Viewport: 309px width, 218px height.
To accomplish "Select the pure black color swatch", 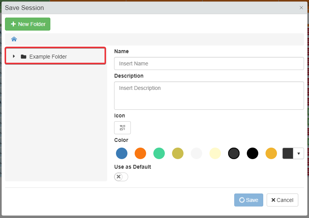I will 253,153.
